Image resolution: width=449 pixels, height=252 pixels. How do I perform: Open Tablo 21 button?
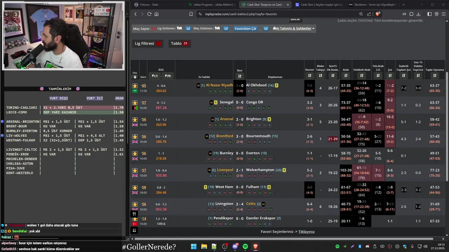179,43
